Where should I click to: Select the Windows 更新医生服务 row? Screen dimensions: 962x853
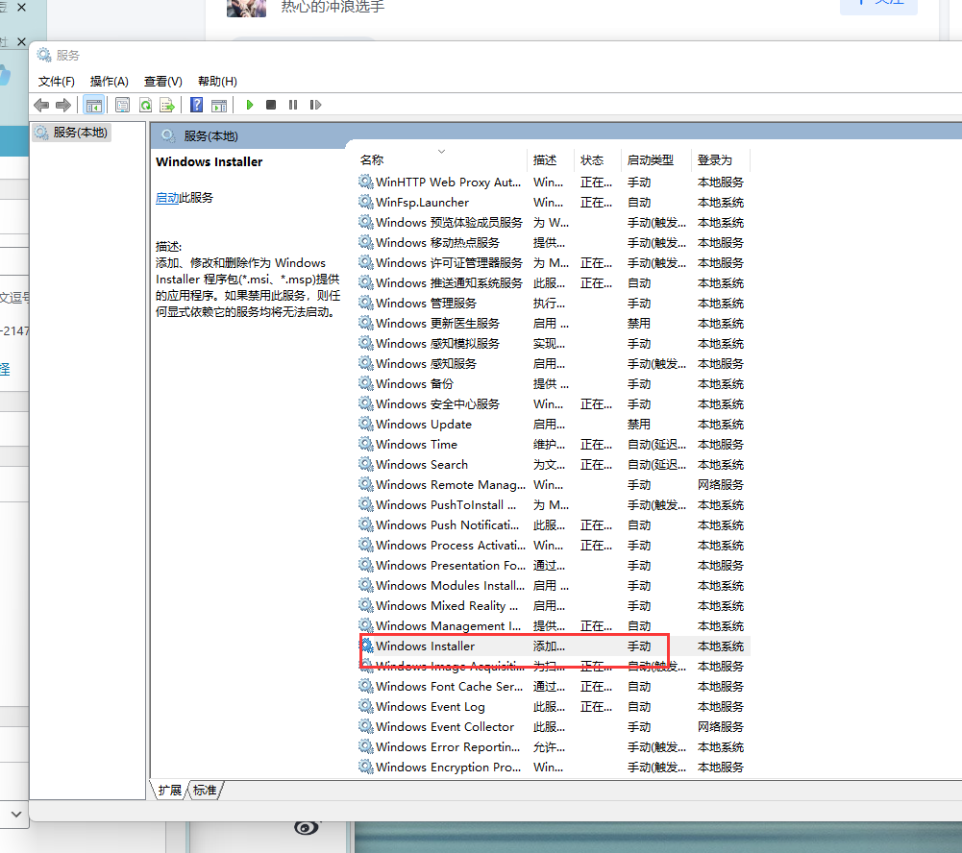click(x=554, y=323)
